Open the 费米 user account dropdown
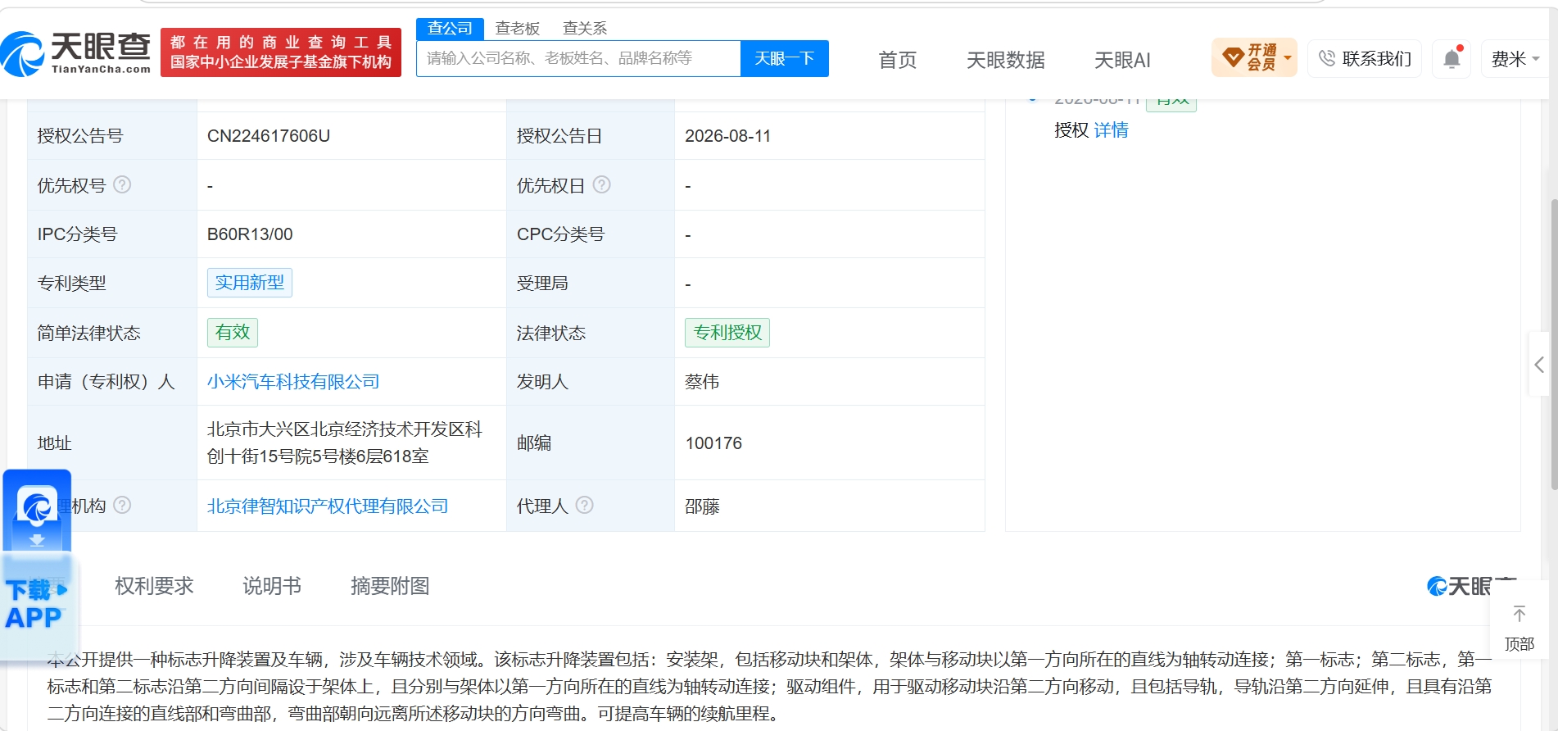This screenshot has height=731, width=1558. (x=1515, y=59)
